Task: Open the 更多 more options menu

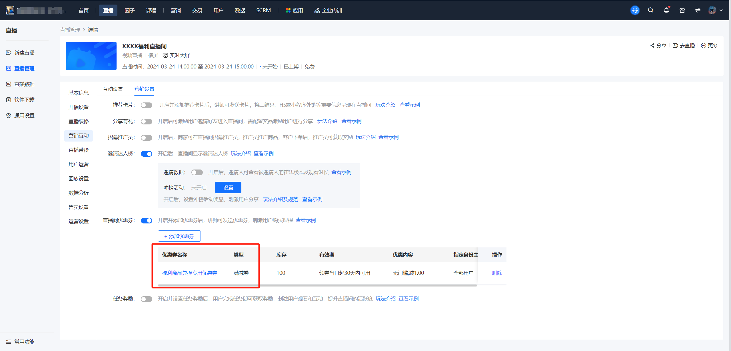Action: click(709, 46)
